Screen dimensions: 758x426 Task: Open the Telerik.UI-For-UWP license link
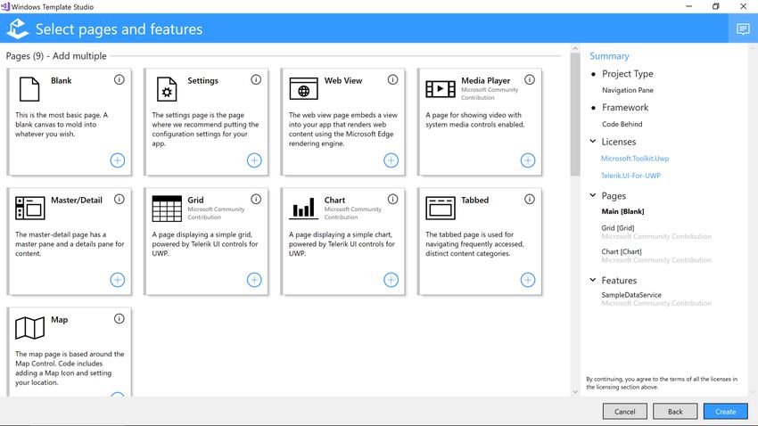pyautogui.click(x=630, y=176)
